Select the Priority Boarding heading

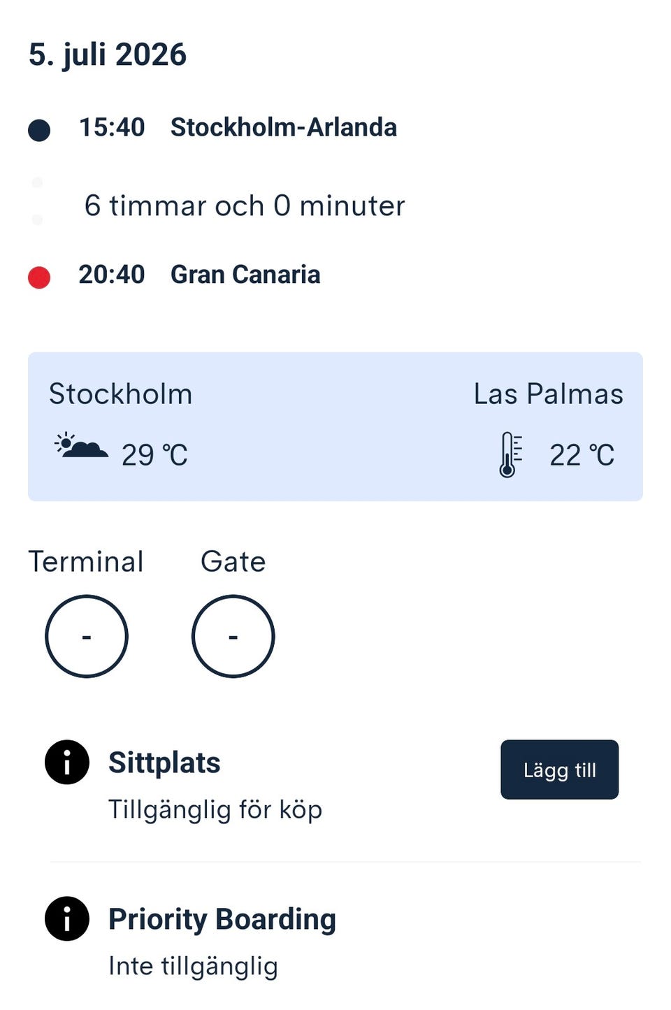point(222,920)
